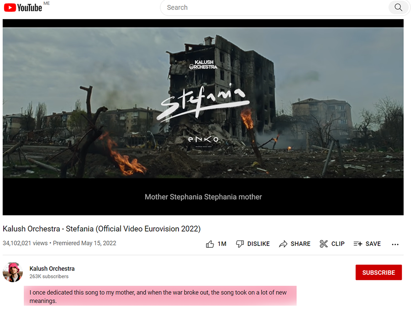
Task: Open the Kalush Orchestra channel name link
Action: (x=52, y=269)
